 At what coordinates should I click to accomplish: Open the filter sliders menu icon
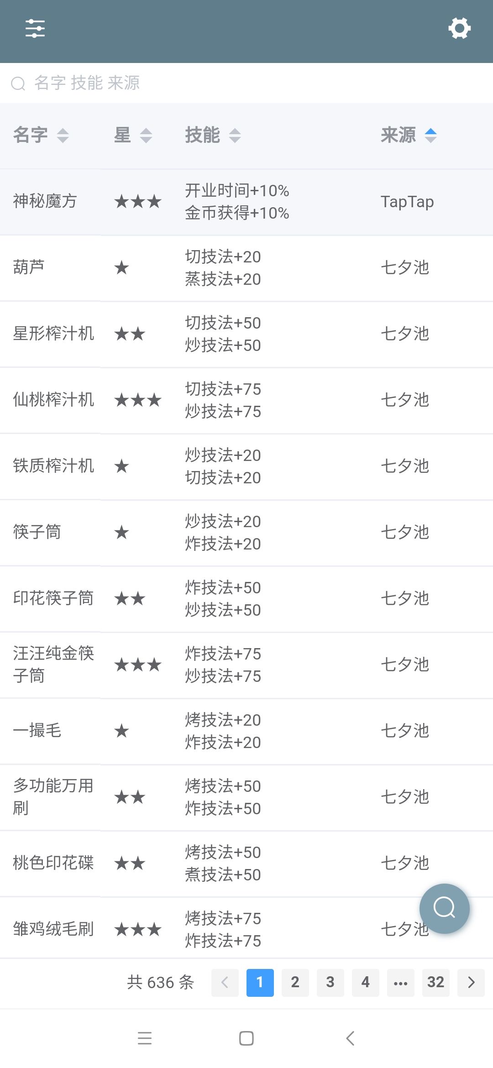pyautogui.click(x=35, y=28)
